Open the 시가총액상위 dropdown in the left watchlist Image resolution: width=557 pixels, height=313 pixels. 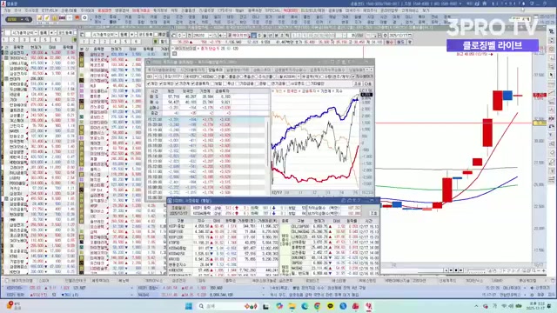pyautogui.click(x=36, y=33)
